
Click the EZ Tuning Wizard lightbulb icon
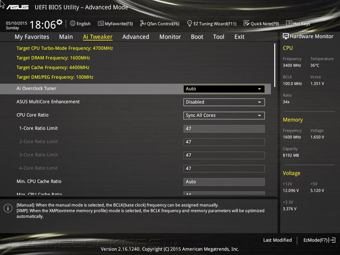189,23
